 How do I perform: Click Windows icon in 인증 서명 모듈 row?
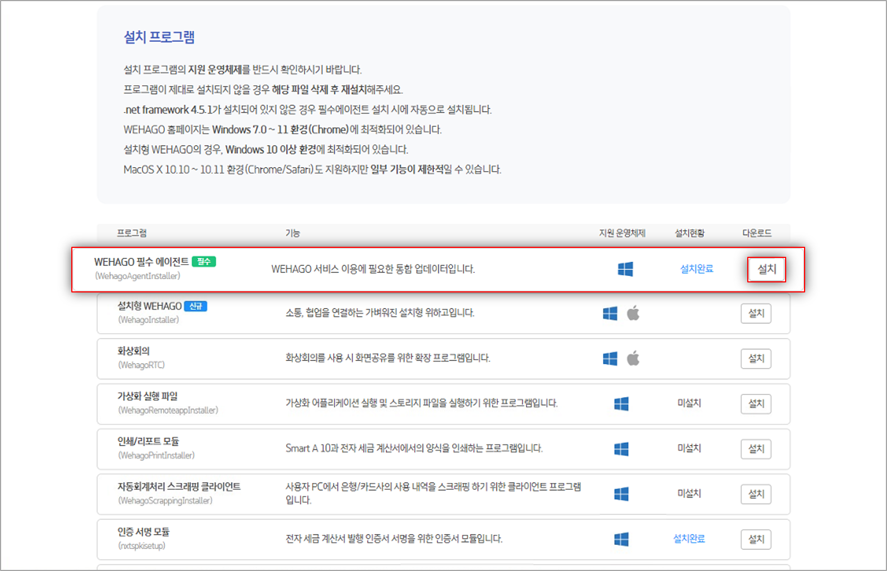point(621,539)
